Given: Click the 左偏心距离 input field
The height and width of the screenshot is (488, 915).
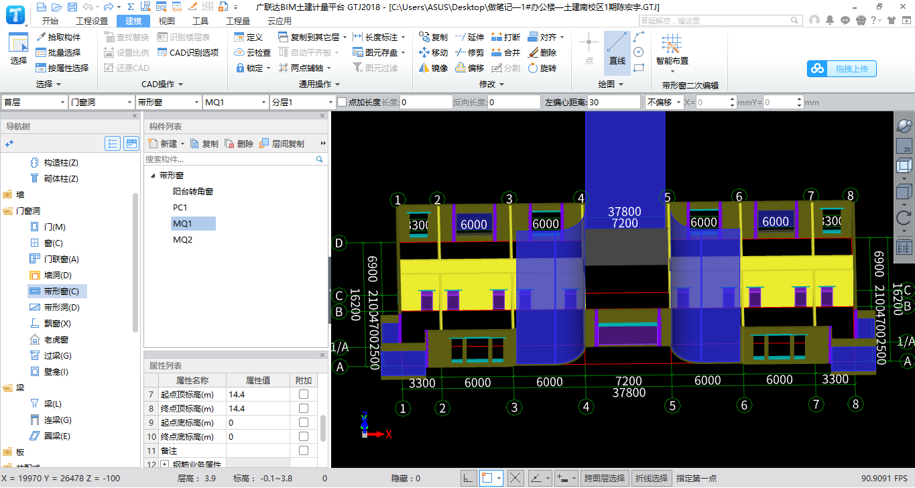Looking at the screenshot, I should click(x=614, y=102).
